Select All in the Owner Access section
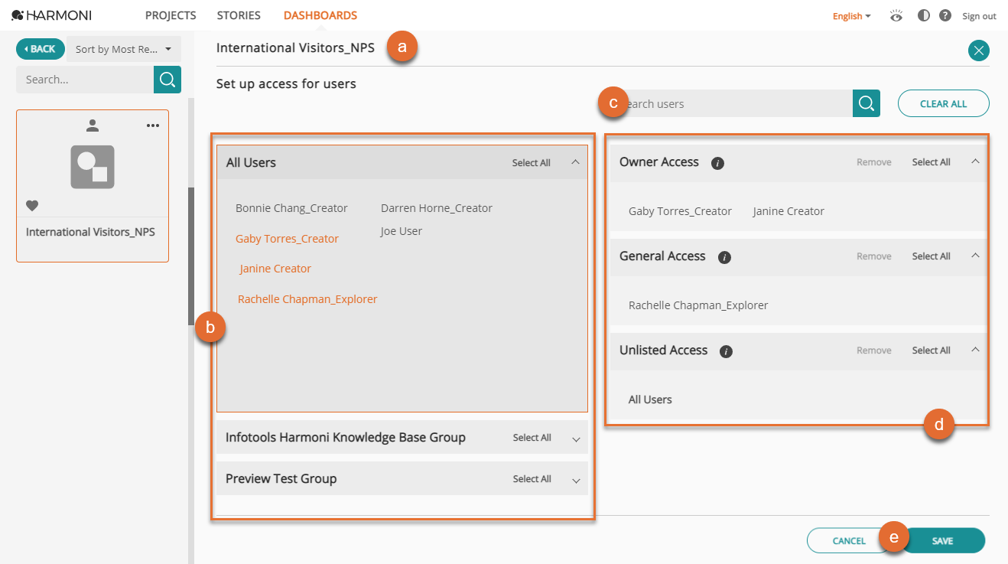This screenshot has width=1008, height=564. point(930,161)
